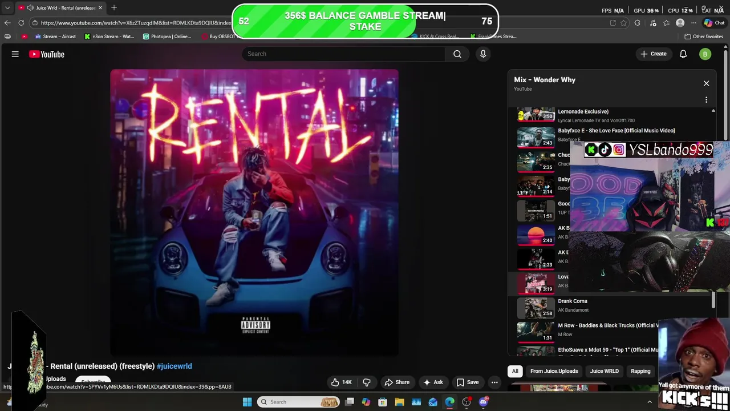Open Copilot app from the taskbar
Image resolution: width=730 pixels, height=411 pixels.
[366, 402]
